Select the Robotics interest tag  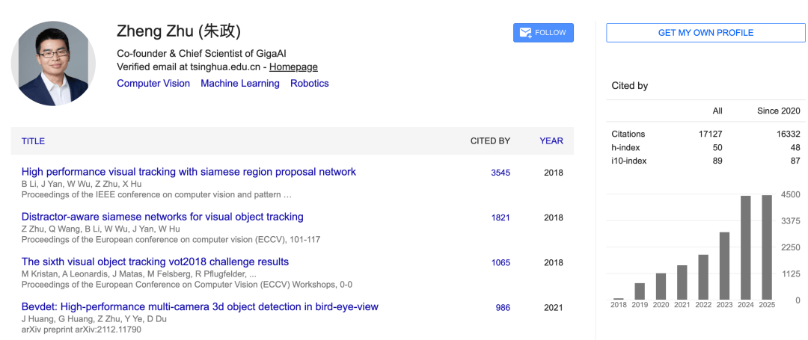pos(309,84)
